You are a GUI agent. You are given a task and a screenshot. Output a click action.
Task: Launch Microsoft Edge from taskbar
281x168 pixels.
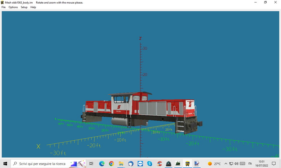point(102,164)
